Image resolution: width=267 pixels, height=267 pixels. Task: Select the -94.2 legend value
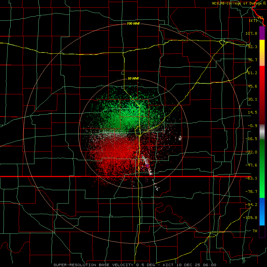click(251, 204)
